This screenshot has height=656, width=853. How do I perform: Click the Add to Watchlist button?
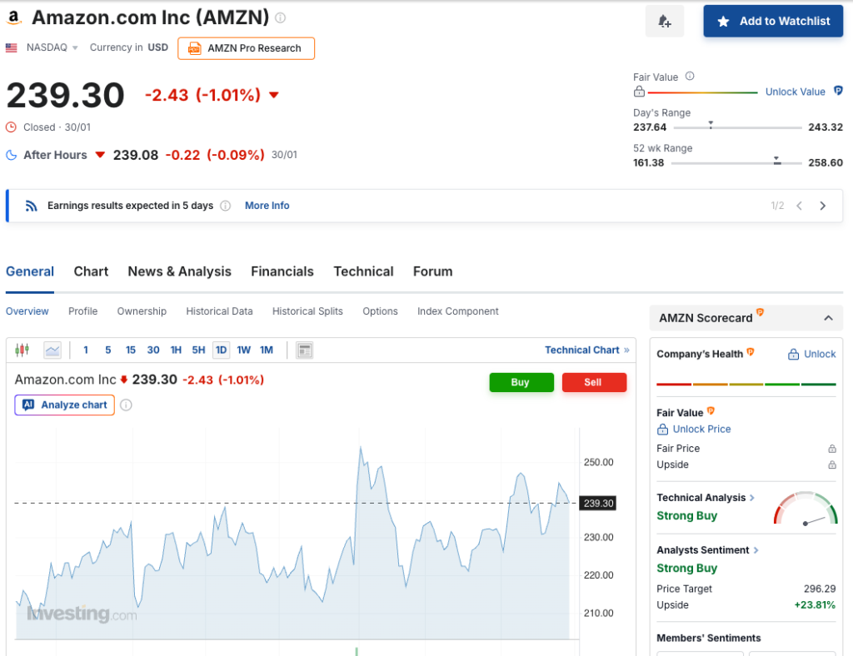click(773, 22)
